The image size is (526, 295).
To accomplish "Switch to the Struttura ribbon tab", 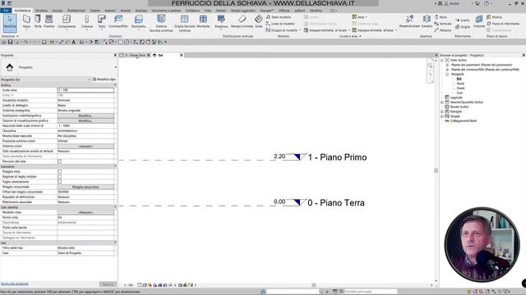I will [42, 11].
